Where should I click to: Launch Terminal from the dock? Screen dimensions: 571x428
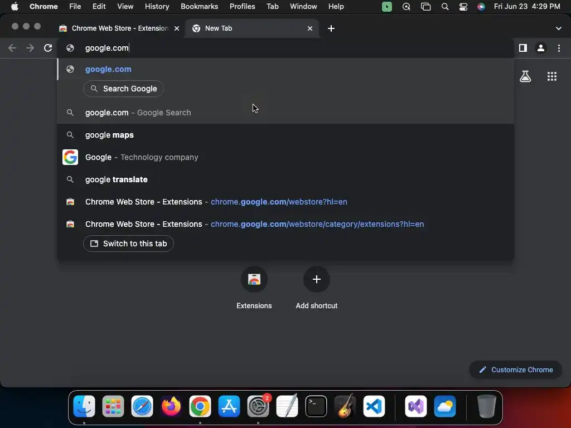(316, 406)
